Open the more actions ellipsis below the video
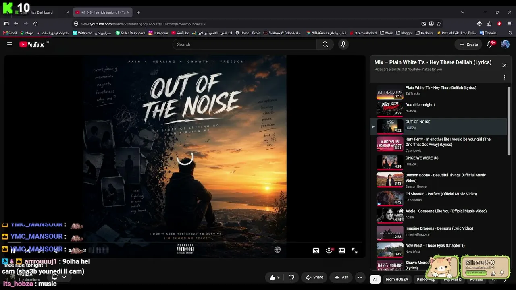516x290 pixels. click(x=360, y=277)
